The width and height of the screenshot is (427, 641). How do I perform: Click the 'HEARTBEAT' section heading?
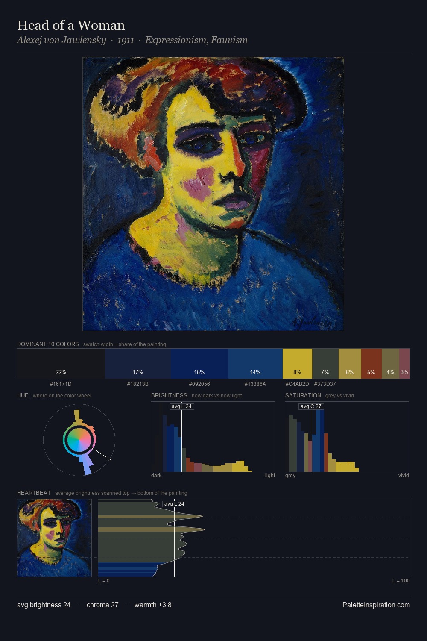[x=34, y=493]
